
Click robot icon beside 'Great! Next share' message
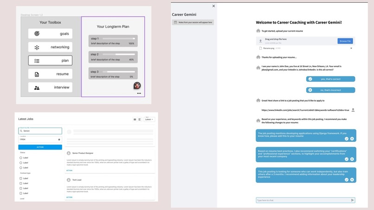(x=258, y=100)
